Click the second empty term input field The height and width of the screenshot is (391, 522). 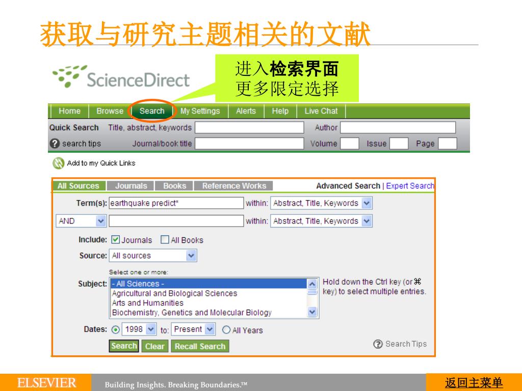click(x=176, y=221)
